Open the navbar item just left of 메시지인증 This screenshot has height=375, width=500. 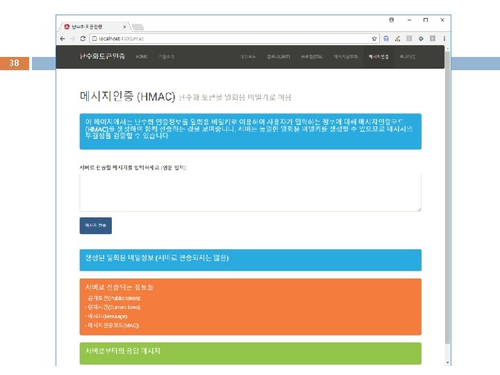(x=346, y=57)
